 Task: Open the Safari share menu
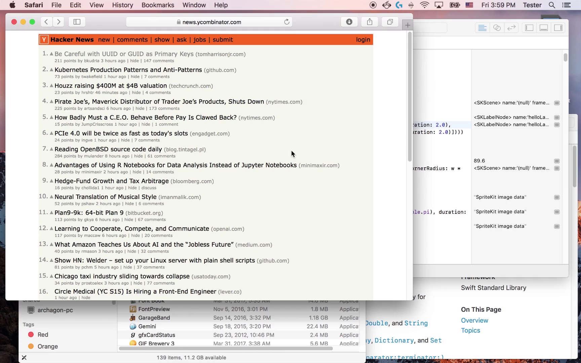coord(370,22)
